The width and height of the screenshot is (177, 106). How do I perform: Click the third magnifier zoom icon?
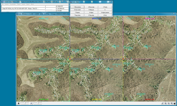172,103
